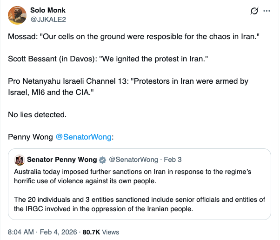Click the 80.7K Views count
This screenshot has width=280, height=240.
click(101, 232)
